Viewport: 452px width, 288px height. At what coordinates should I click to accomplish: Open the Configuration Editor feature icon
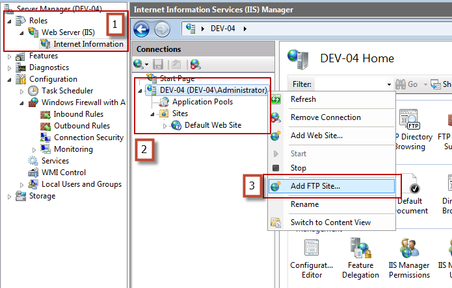click(312, 248)
